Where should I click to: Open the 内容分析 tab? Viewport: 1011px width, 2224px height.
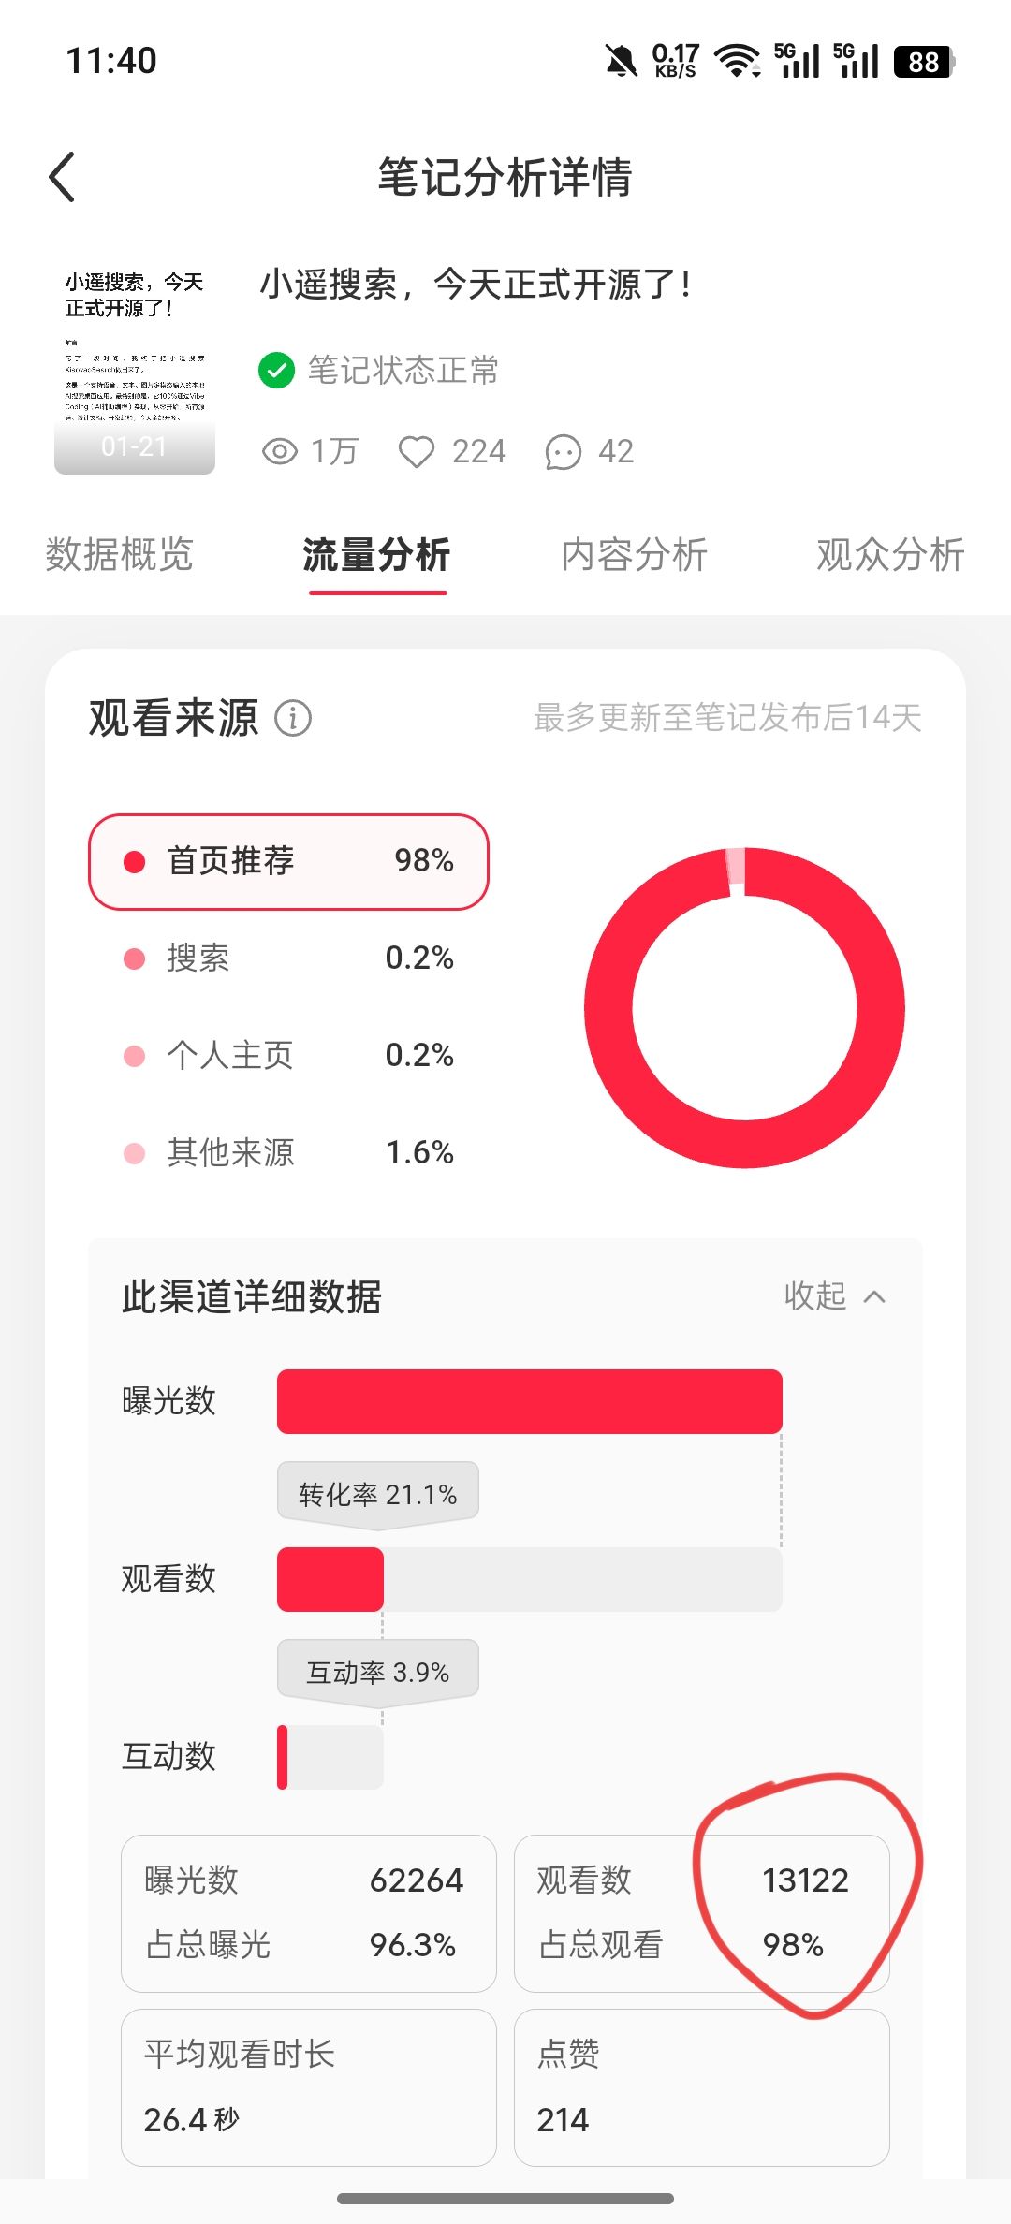point(635,554)
